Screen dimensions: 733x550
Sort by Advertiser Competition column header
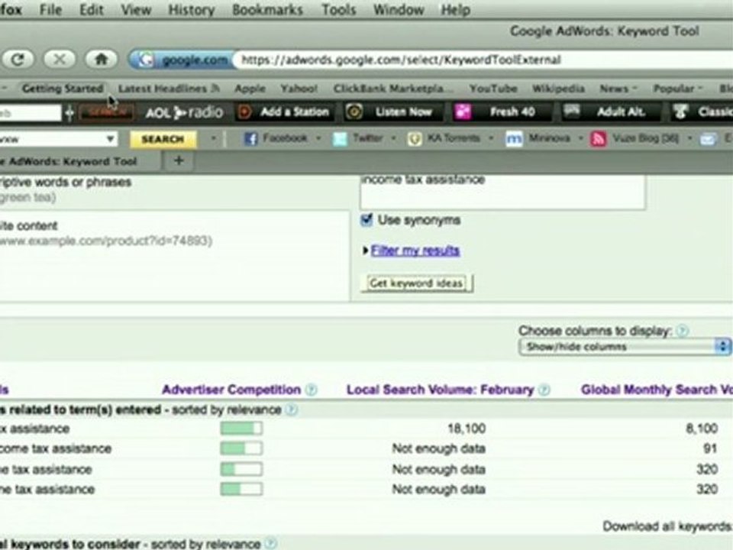click(231, 390)
